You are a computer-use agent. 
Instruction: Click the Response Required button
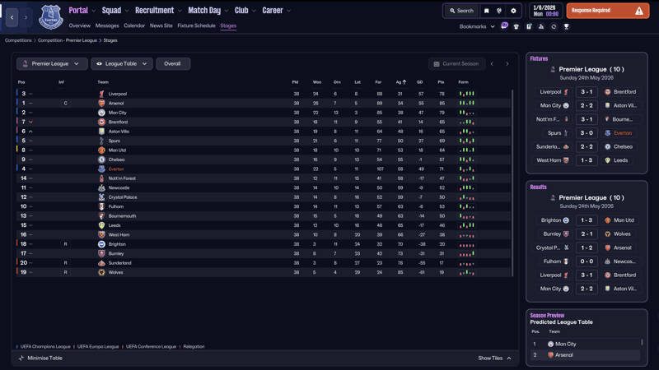[608, 11]
